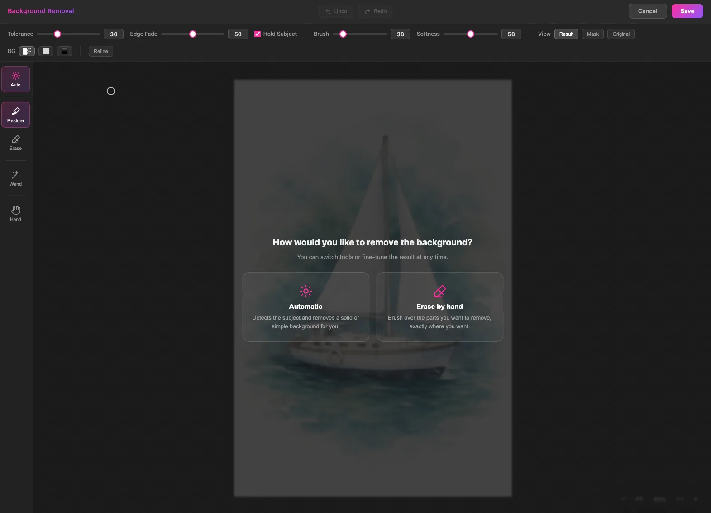This screenshot has width=711, height=513.
Task: Select the Erase tool in sidebar
Action: 15,143
